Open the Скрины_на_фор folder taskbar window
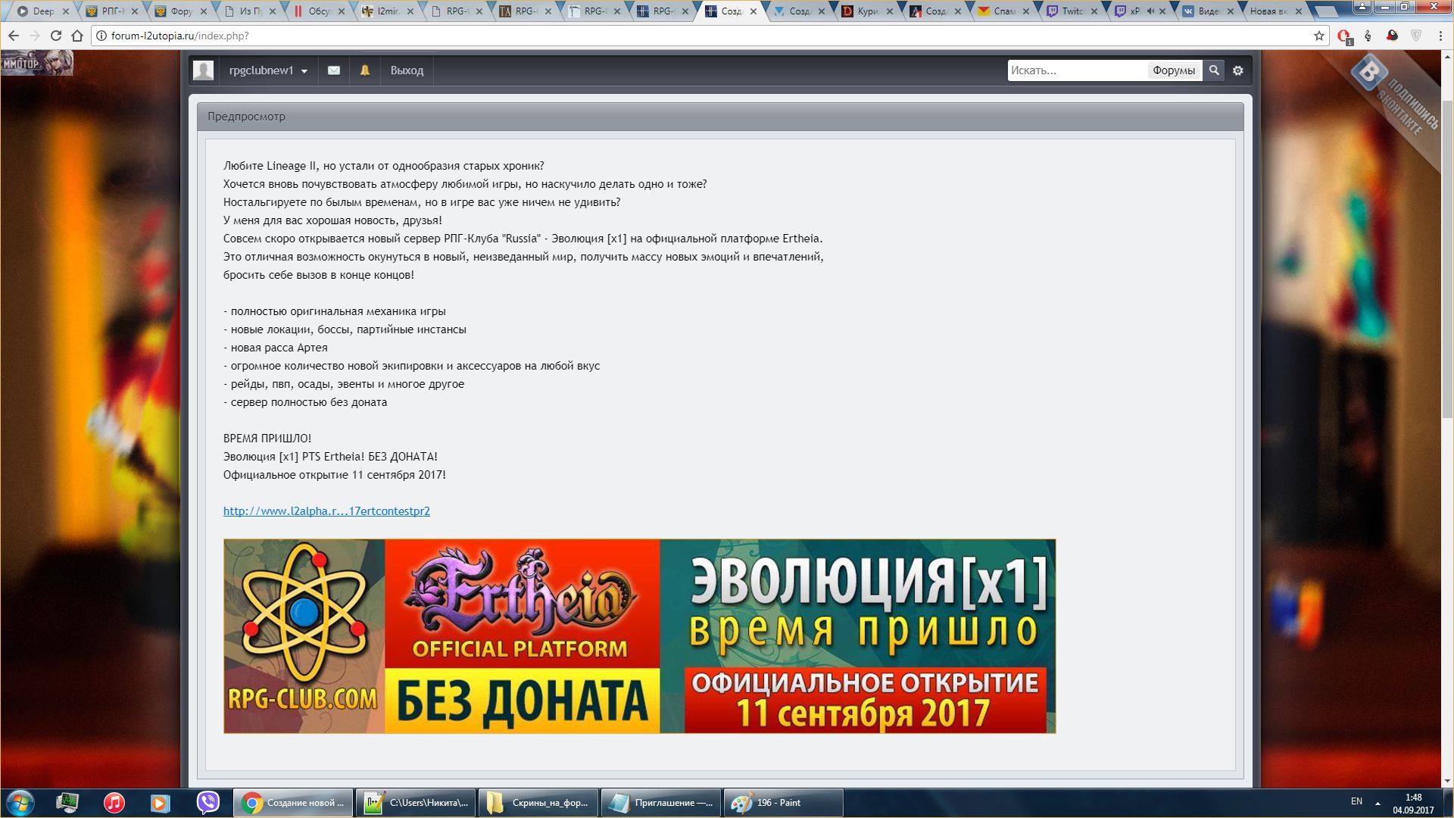Viewport: 1454px width, 818px height. (538, 803)
